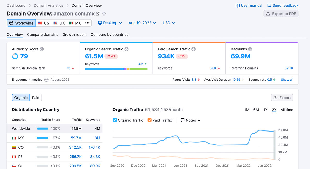Select Worldwide database
Screen dimensions: 310x169
click(21, 23)
